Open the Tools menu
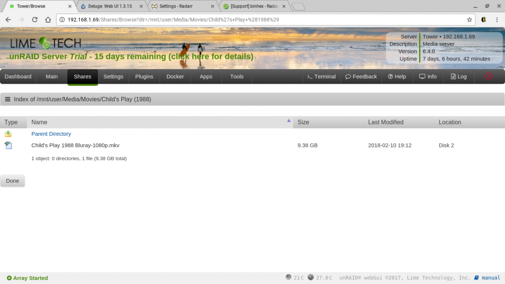Image resolution: width=505 pixels, height=284 pixels. pos(237,77)
